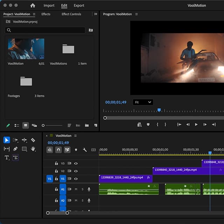Screen dimensions: 224x224
Task: Click the New Item icon
Action: (96, 125)
